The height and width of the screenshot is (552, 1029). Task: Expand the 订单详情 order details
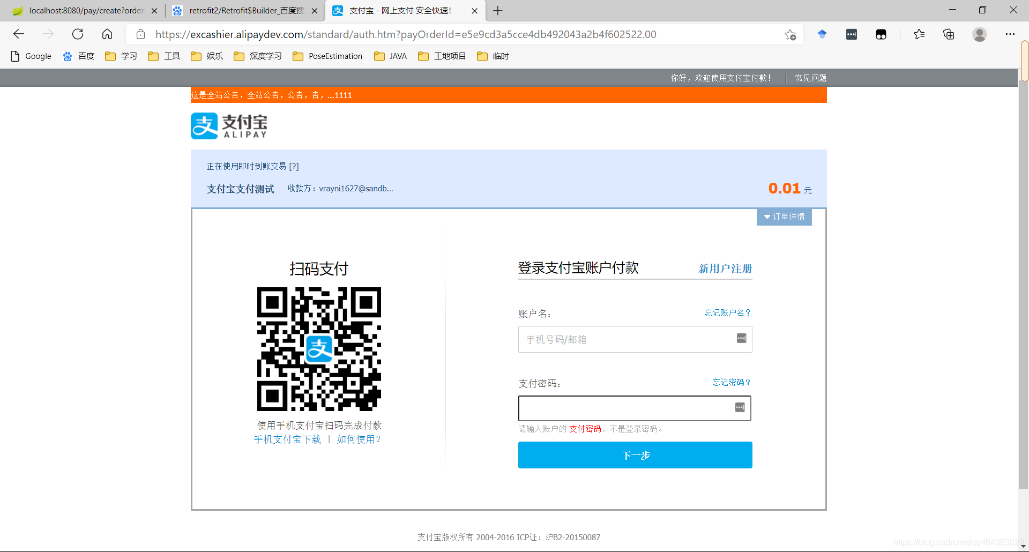click(x=784, y=217)
